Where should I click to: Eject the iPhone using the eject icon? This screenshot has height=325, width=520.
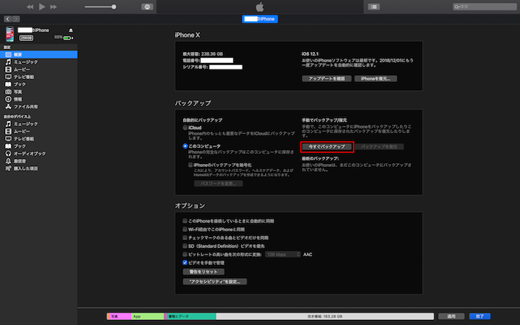70,30
